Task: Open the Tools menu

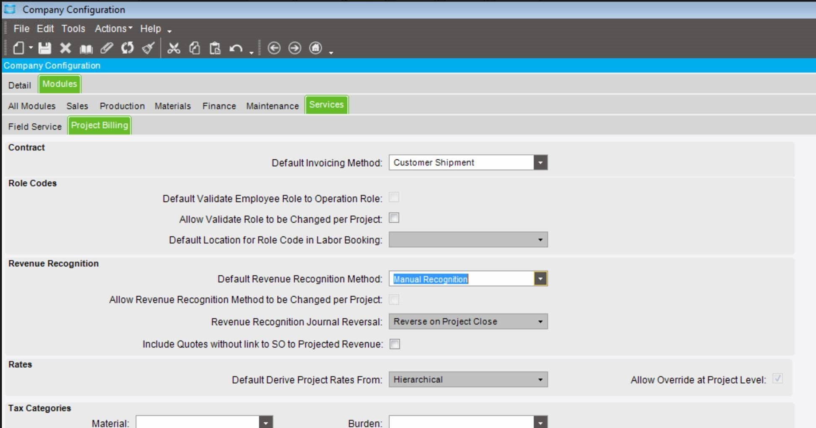Action: click(x=73, y=29)
